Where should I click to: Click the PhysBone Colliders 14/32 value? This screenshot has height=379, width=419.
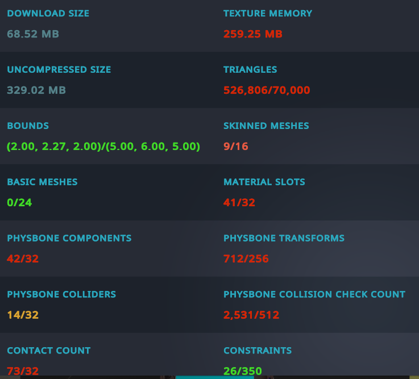(23, 315)
